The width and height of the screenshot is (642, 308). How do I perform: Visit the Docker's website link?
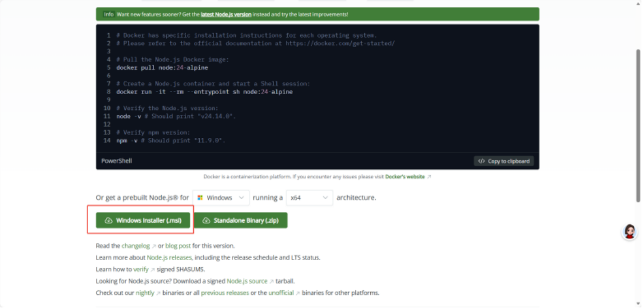coord(405,177)
